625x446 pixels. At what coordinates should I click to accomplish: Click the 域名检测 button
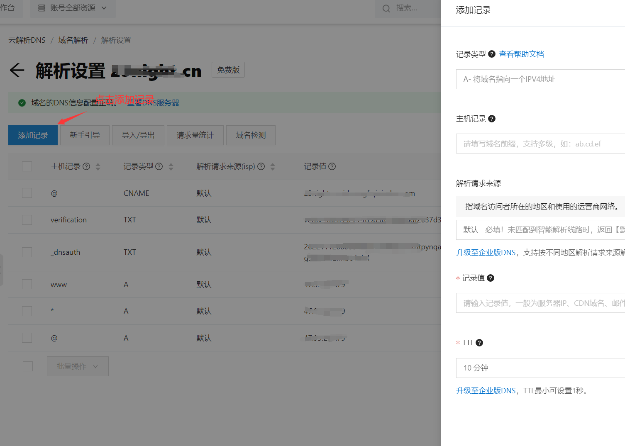(251, 135)
